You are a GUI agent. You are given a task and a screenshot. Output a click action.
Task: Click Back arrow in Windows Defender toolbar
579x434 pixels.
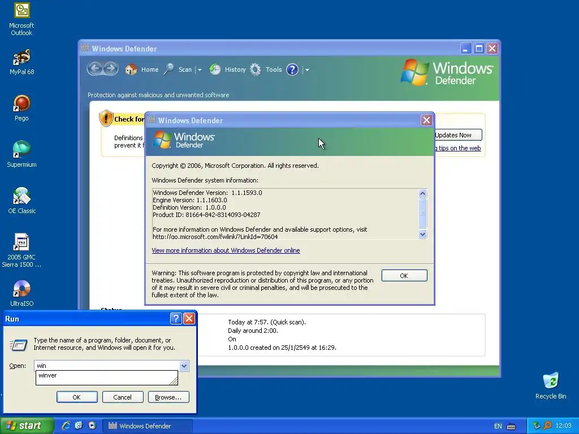(x=95, y=68)
